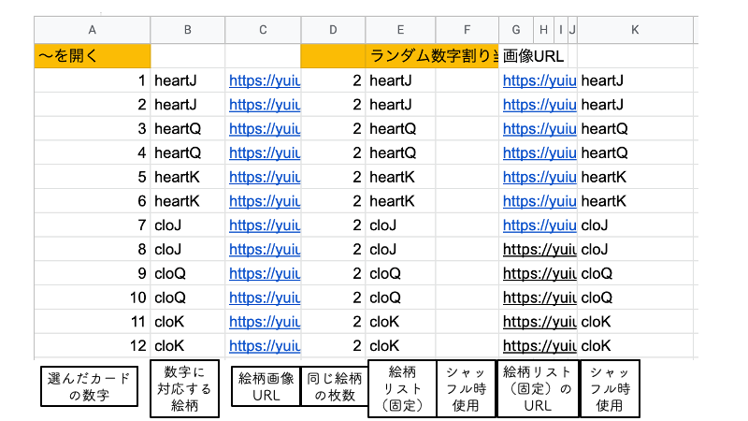Click column E cell 'cloQ' in row 10

(400, 298)
